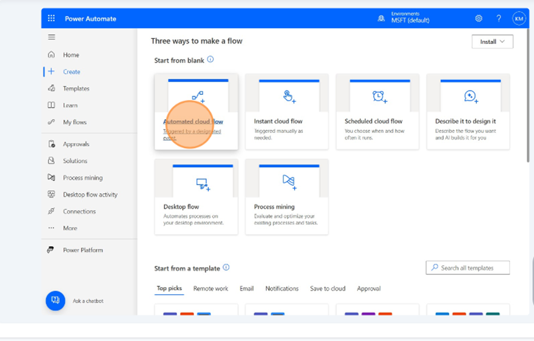Switch to the Notifications tab

(x=282, y=288)
